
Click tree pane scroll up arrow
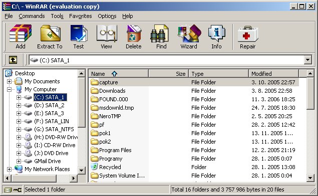coord(81,73)
